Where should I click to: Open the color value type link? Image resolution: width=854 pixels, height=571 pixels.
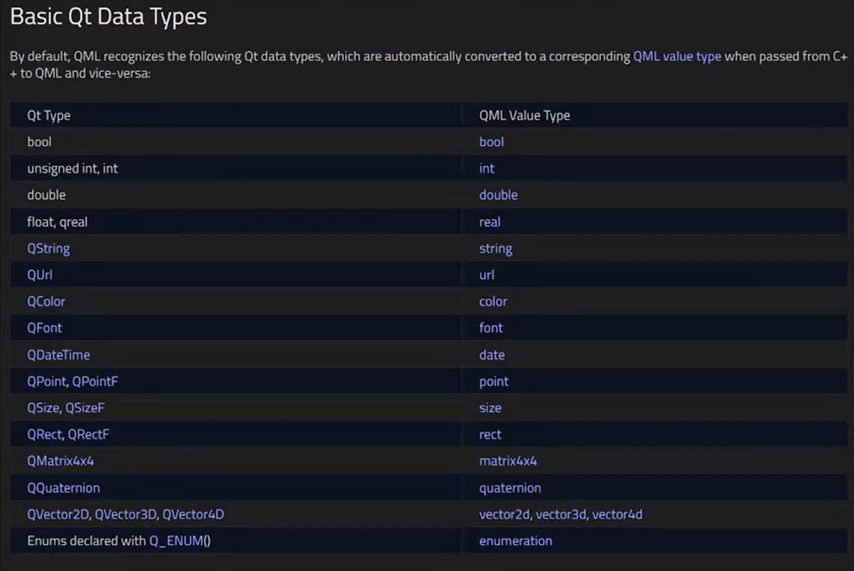coord(493,301)
